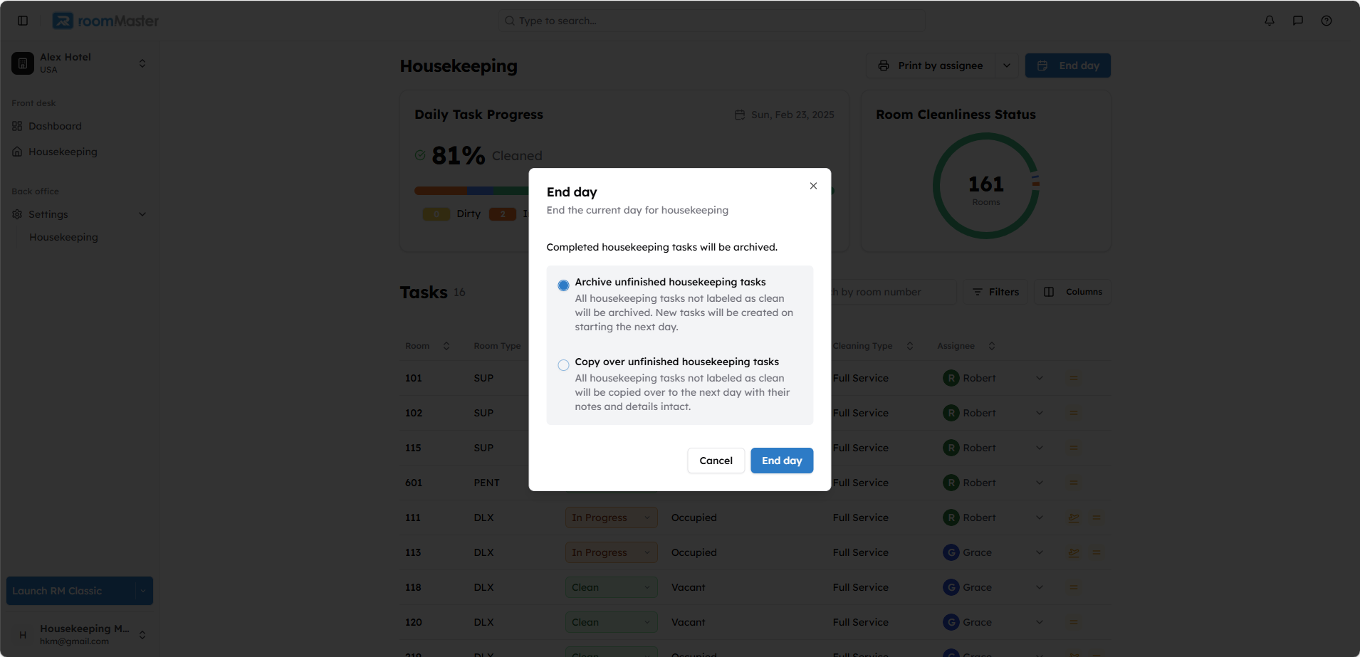Close the End day dialog
Screen dimensions: 1360x657
[x=813, y=186]
